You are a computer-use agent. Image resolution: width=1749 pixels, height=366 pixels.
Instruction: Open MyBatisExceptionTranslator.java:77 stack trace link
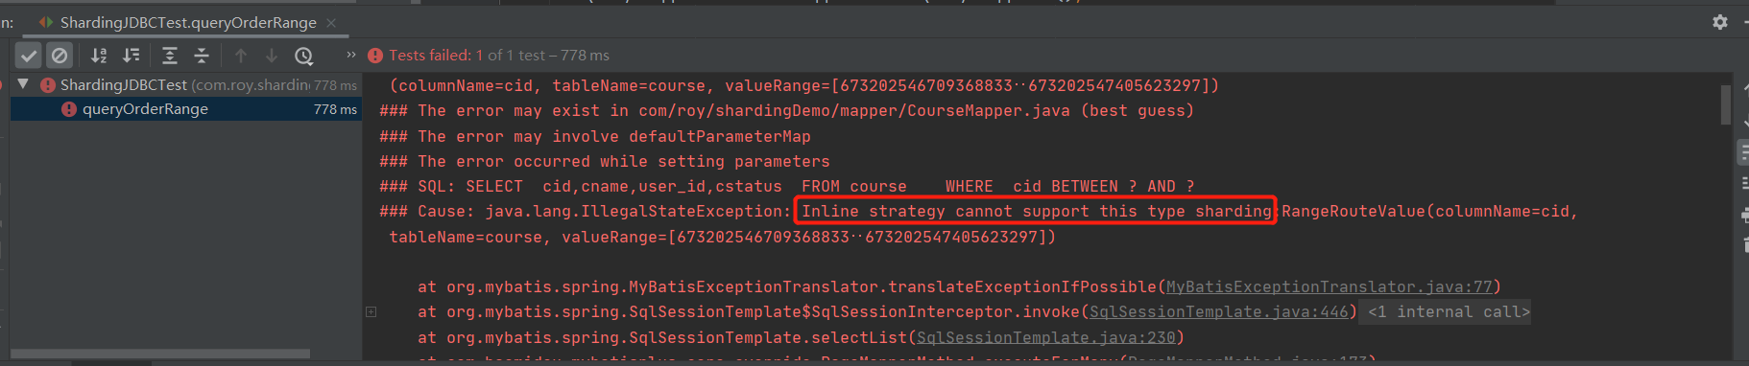click(x=1330, y=286)
